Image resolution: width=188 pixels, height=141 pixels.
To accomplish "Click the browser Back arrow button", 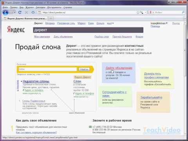I will (5, 13).
